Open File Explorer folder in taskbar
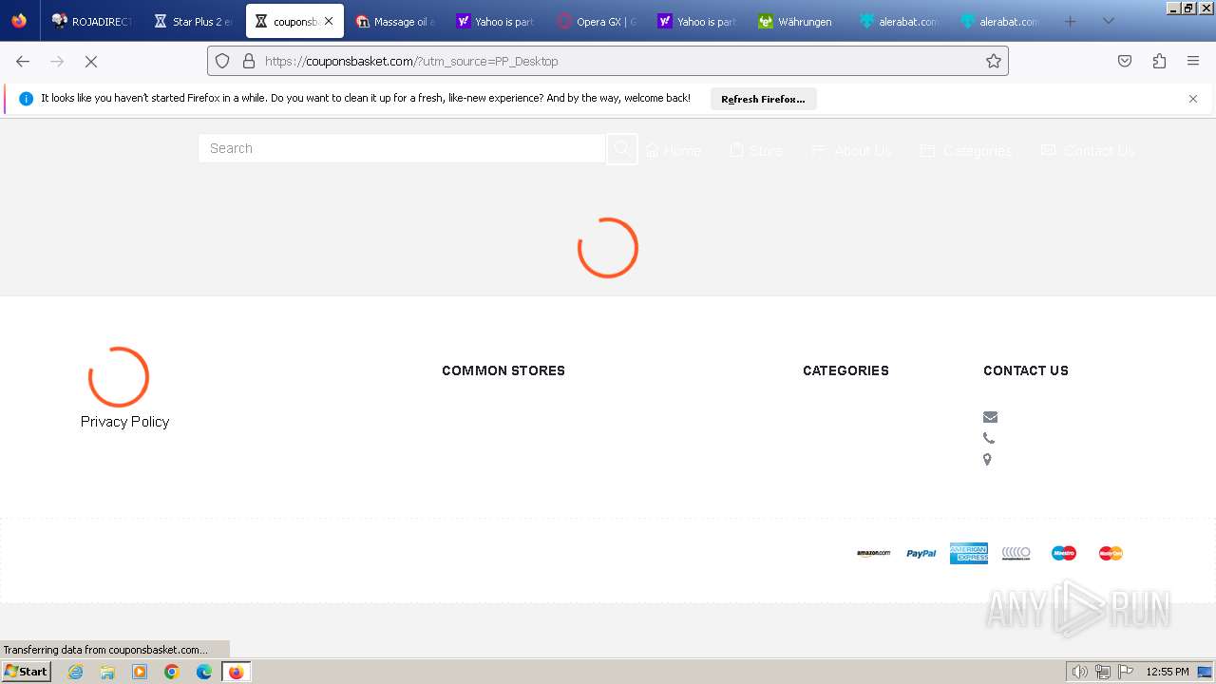Viewport: 1216px width, 684px height. (107, 672)
